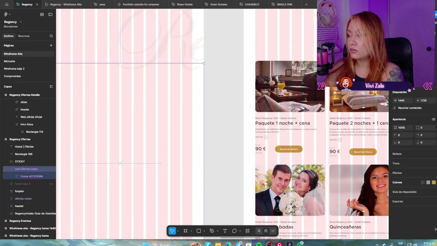Select the Text tool
This screenshot has height=246, width=437.
tap(225, 231)
